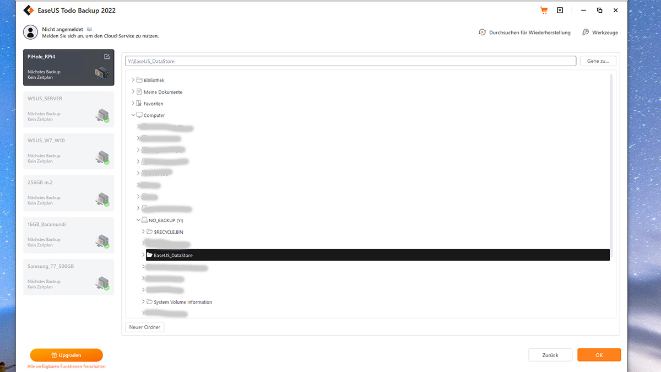Select the WSUS_SERVER backup task
661x372 pixels.
(x=69, y=109)
